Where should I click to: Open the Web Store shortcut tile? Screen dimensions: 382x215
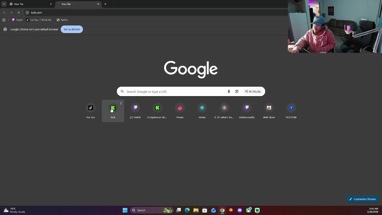(269, 111)
